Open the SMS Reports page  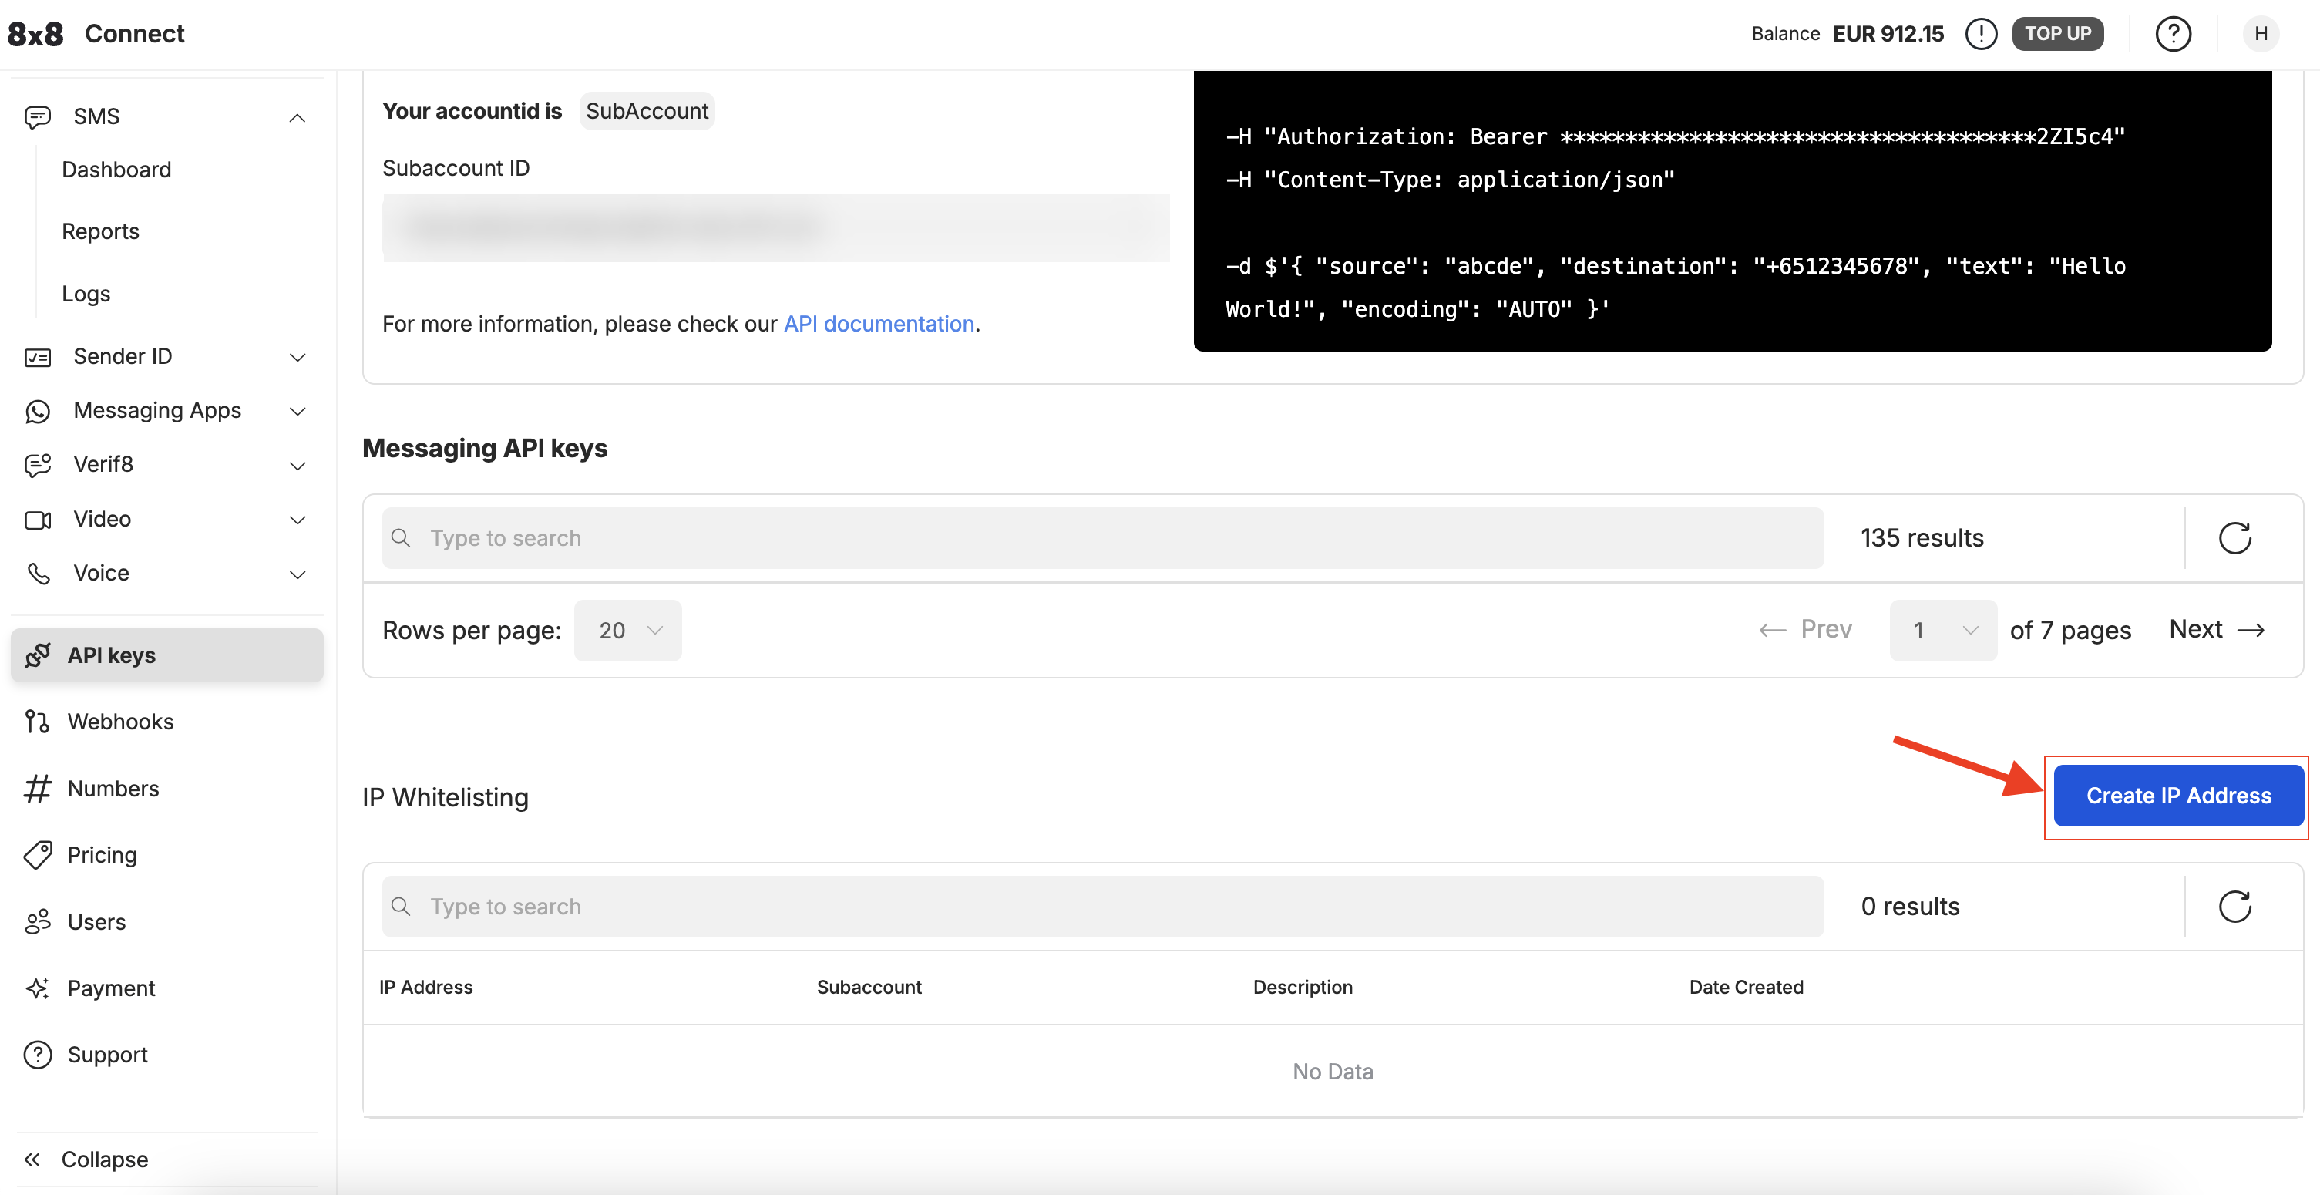(100, 231)
